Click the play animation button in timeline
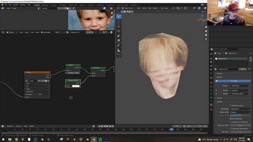This screenshot has height=142, width=253. (x=107, y=126)
